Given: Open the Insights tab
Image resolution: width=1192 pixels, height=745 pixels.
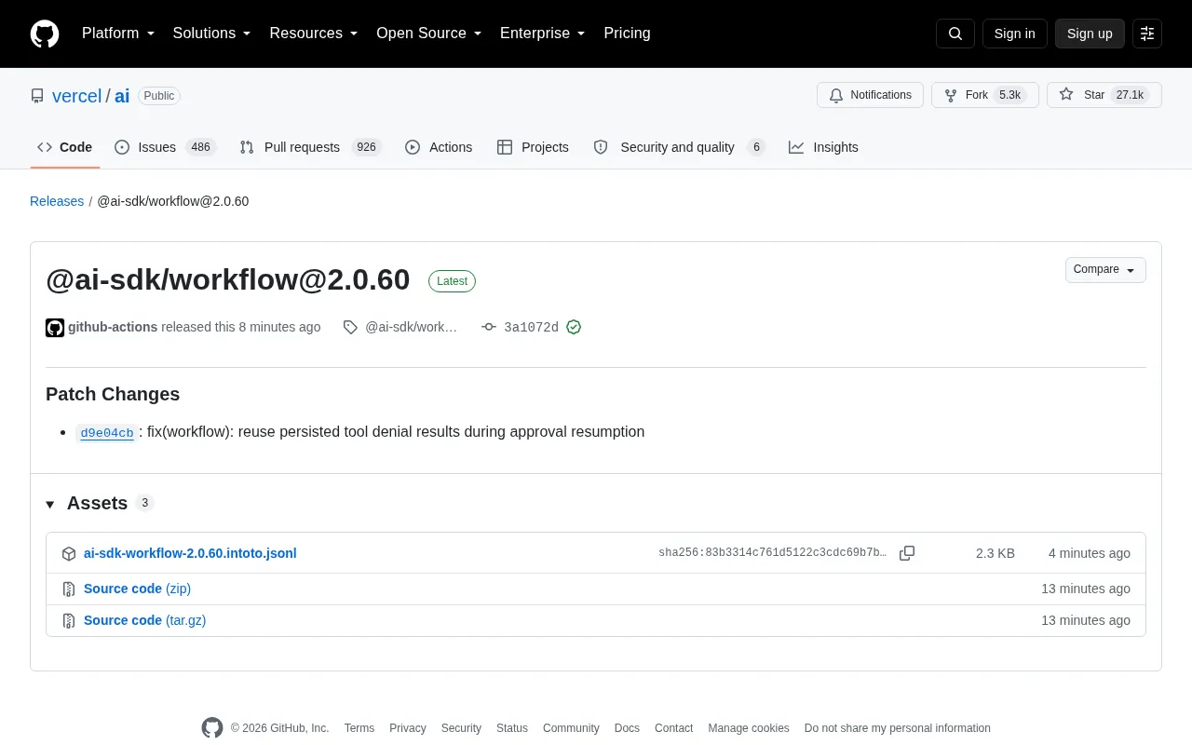Looking at the screenshot, I should pyautogui.click(x=823, y=147).
